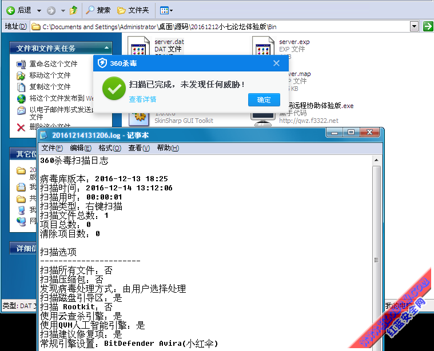Close the 360杀毒 scan result popup
Screen dimensions: 434x351
(276, 63)
